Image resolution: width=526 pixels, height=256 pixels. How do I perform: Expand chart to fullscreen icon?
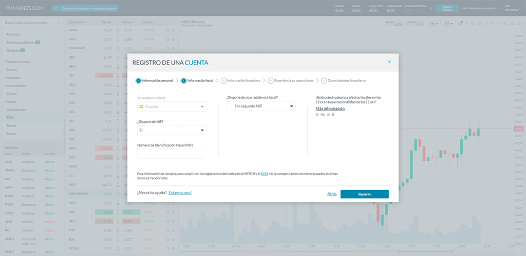click(x=520, y=24)
